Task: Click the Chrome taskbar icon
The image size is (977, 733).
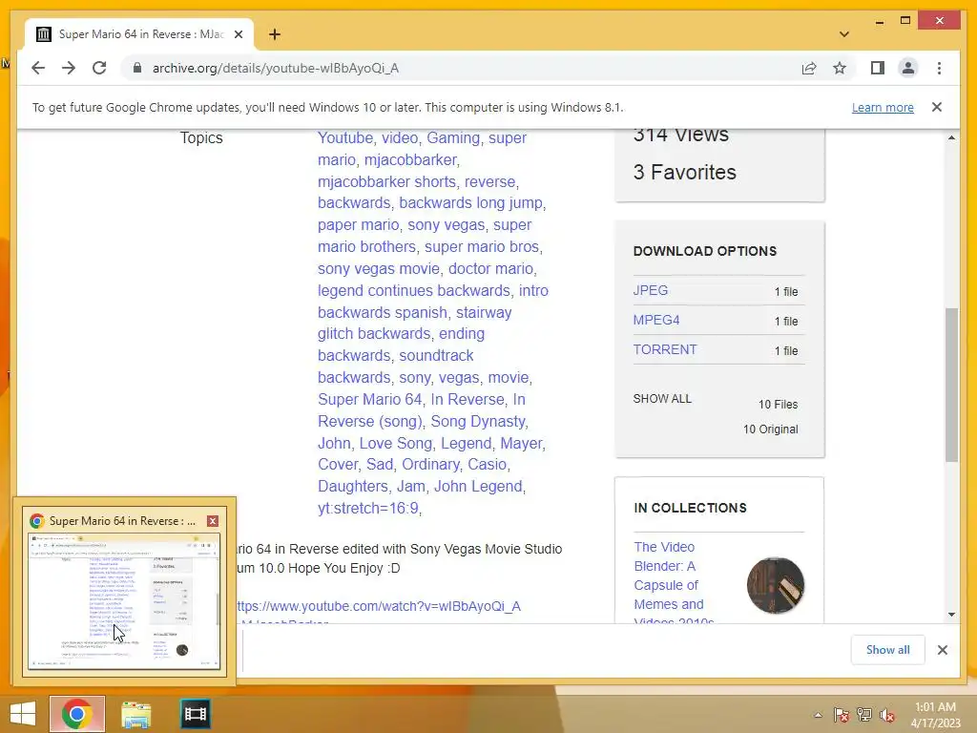Action: [x=76, y=714]
